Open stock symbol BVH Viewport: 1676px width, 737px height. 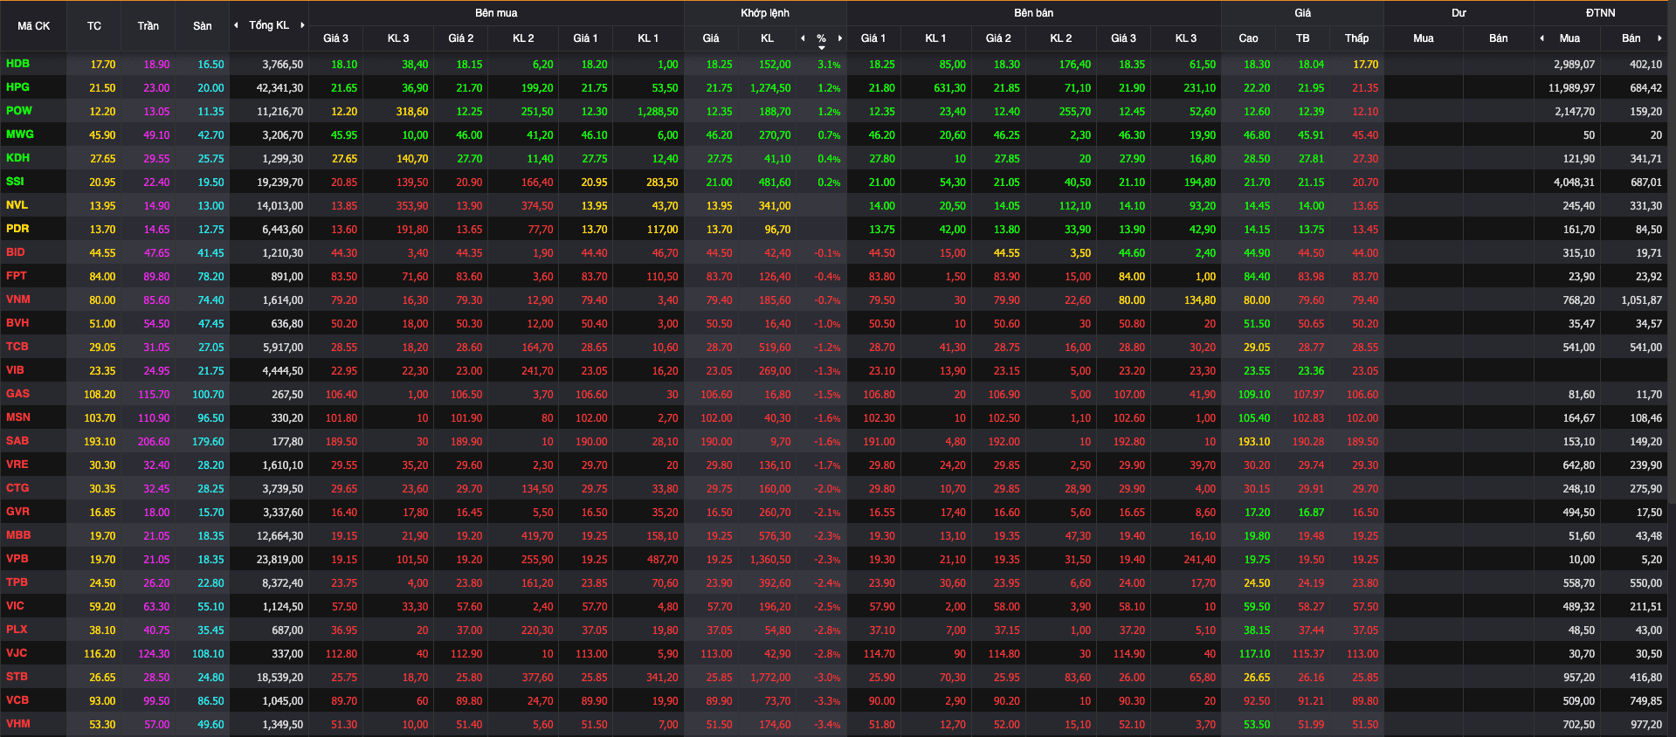point(17,323)
